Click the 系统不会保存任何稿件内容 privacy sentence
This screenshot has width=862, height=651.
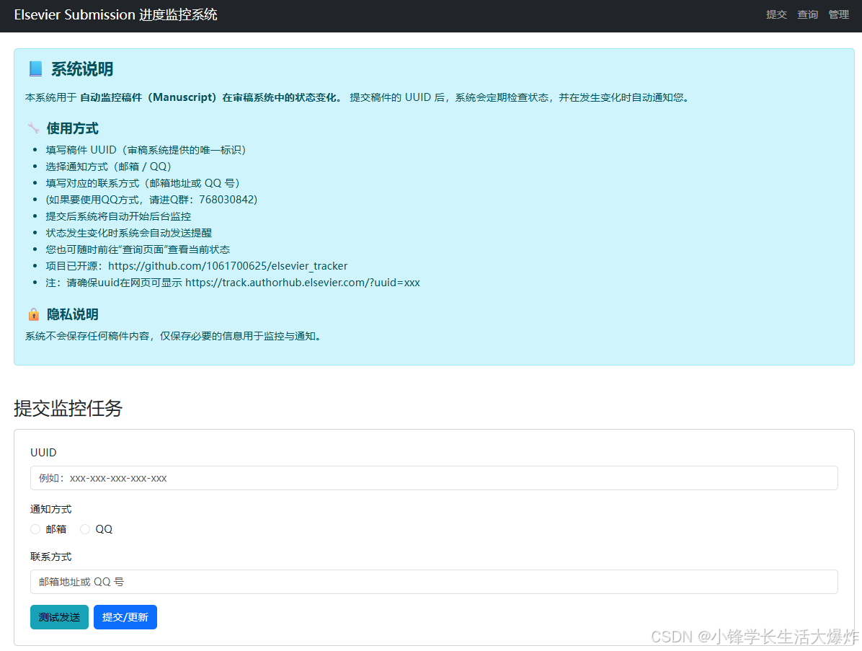click(x=173, y=336)
